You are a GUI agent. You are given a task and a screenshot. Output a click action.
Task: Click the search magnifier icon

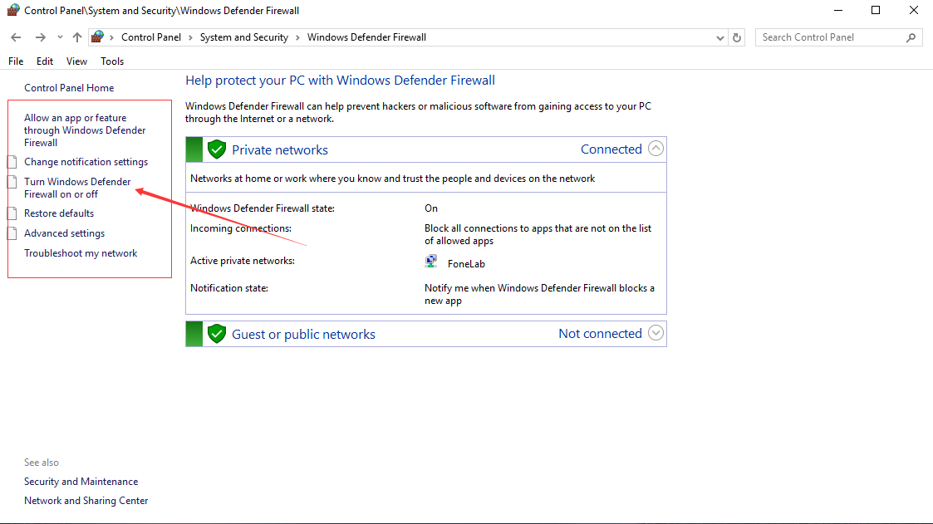click(x=911, y=37)
